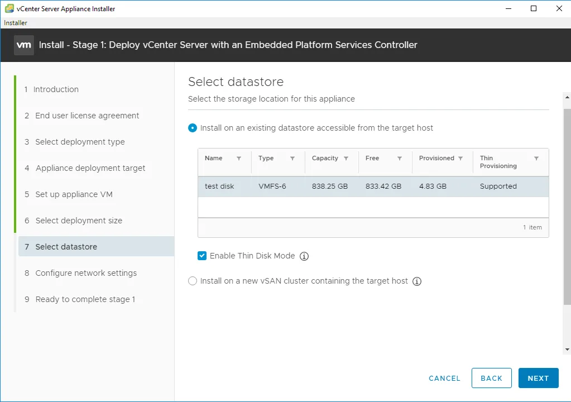571x402 pixels.
Task: Click the CANCEL link
Action: [444, 379]
